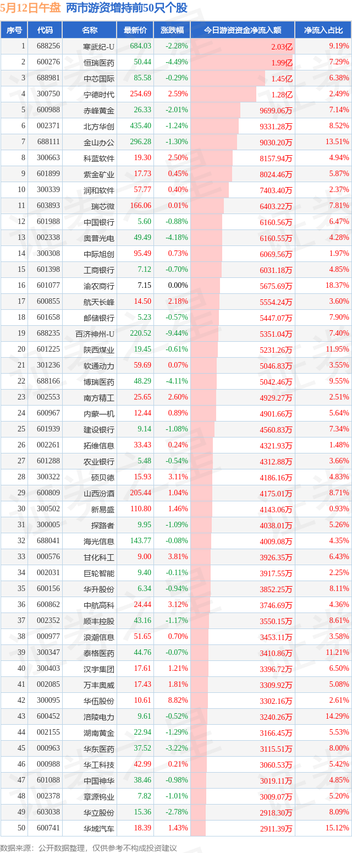Screen dimensions: 352x853
Task: Select stock name 华升股份
Action: 99,589
